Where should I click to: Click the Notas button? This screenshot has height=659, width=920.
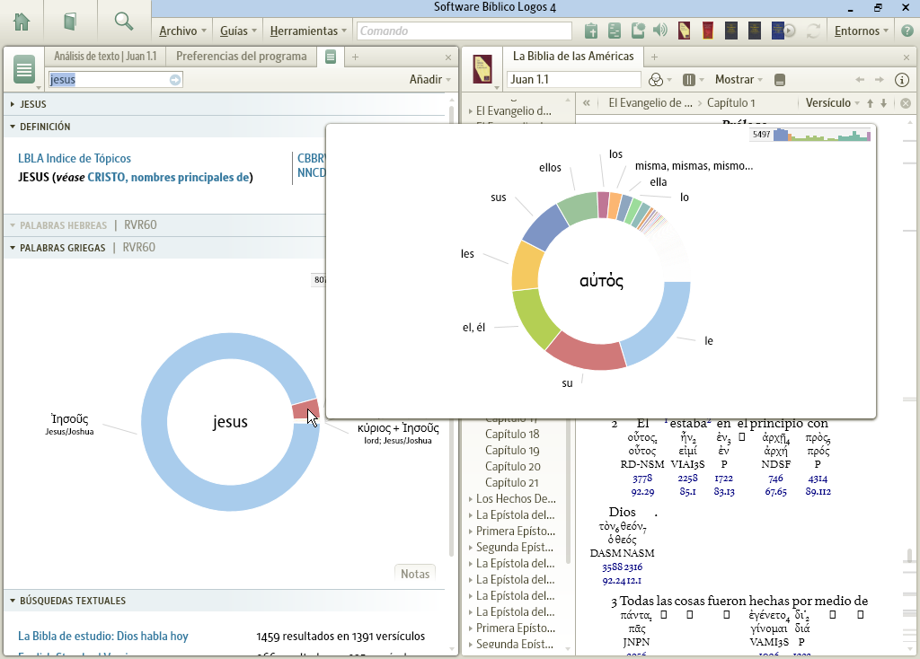point(415,574)
